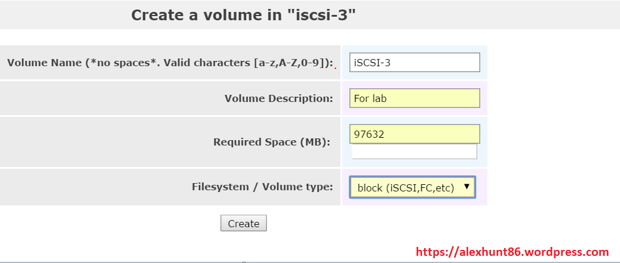
Task: Open the Filesystem / Volume type dropdown
Action: click(x=412, y=187)
